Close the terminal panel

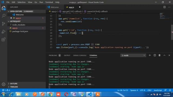169,55
